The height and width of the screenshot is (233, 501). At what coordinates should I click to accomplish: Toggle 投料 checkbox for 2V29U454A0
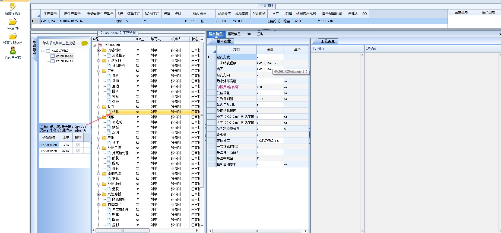click(x=78, y=151)
